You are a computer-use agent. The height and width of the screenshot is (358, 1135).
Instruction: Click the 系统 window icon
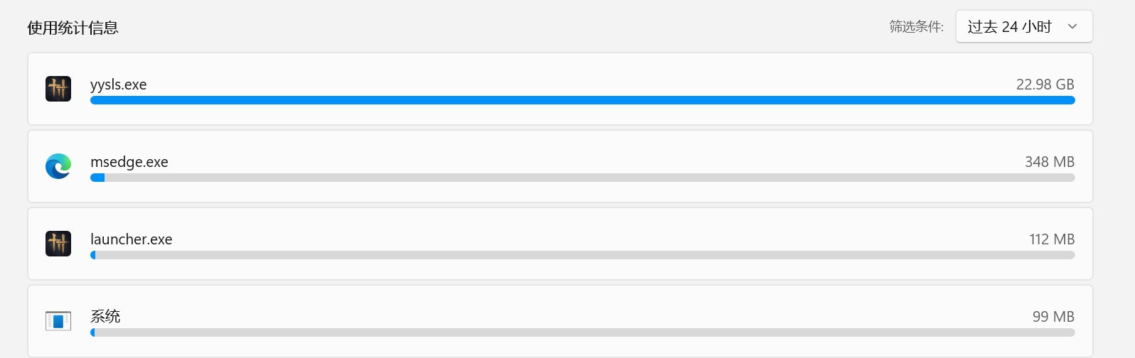[x=58, y=321]
